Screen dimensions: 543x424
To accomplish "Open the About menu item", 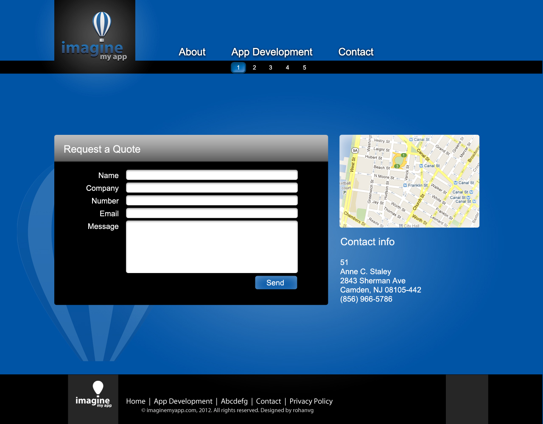I will click(x=192, y=52).
